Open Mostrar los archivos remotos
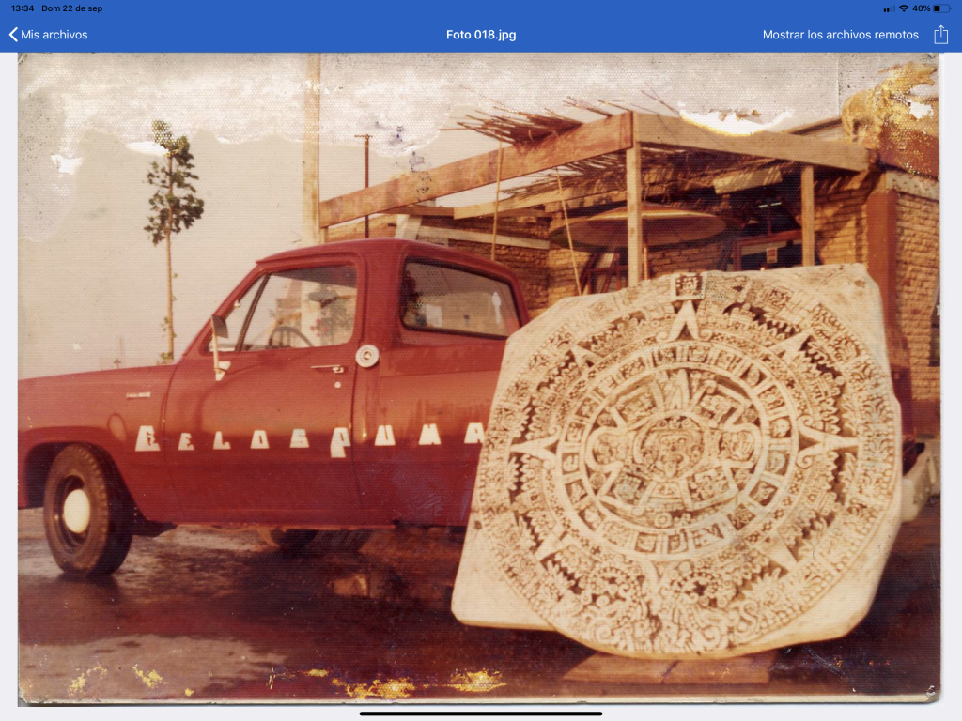Image resolution: width=962 pixels, height=721 pixels. pyautogui.click(x=840, y=35)
